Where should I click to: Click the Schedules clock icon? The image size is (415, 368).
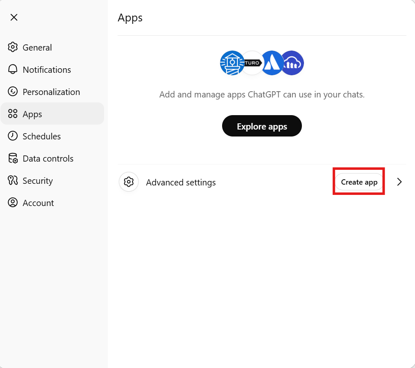(x=13, y=136)
